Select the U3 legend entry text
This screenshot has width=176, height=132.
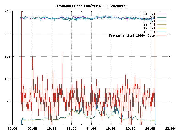pyautogui.click(x=149, y=21)
